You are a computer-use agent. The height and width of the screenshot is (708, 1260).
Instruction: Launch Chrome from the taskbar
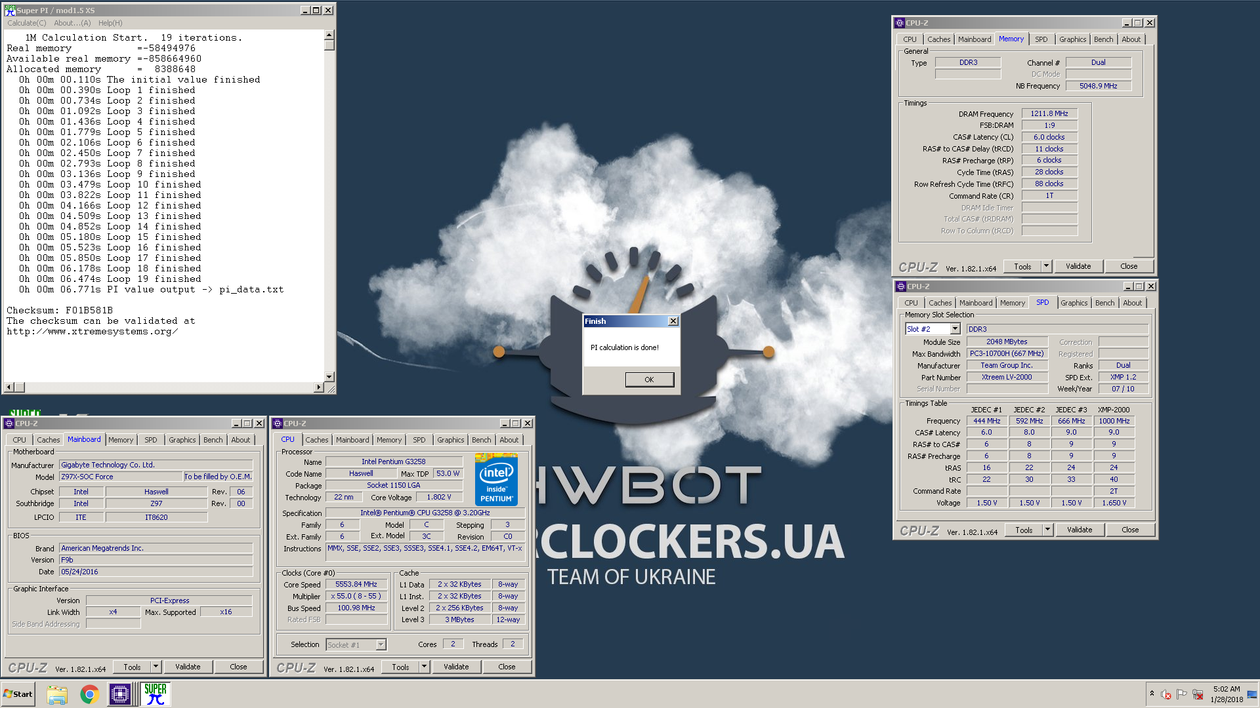coord(89,694)
